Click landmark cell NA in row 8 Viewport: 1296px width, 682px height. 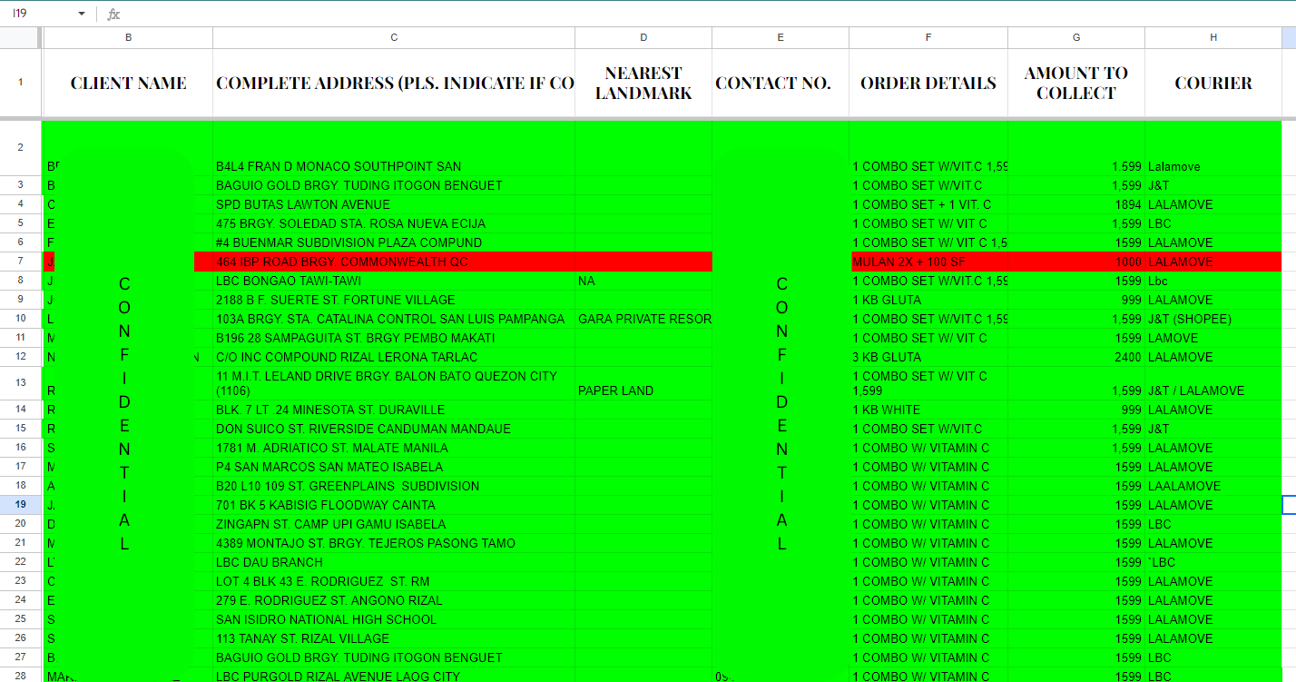pyautogui.click(x=643, y=282)
